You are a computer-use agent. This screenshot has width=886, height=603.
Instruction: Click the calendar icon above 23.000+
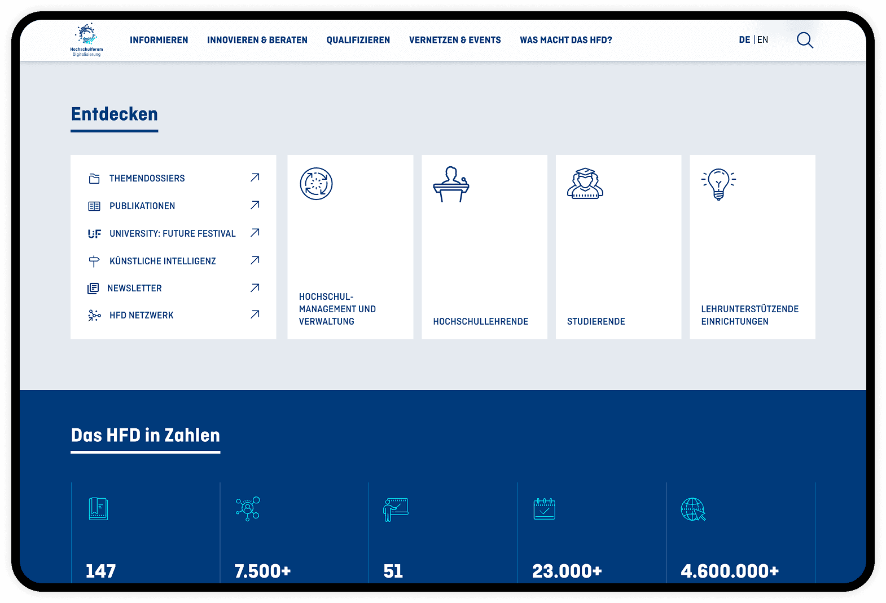545,509
